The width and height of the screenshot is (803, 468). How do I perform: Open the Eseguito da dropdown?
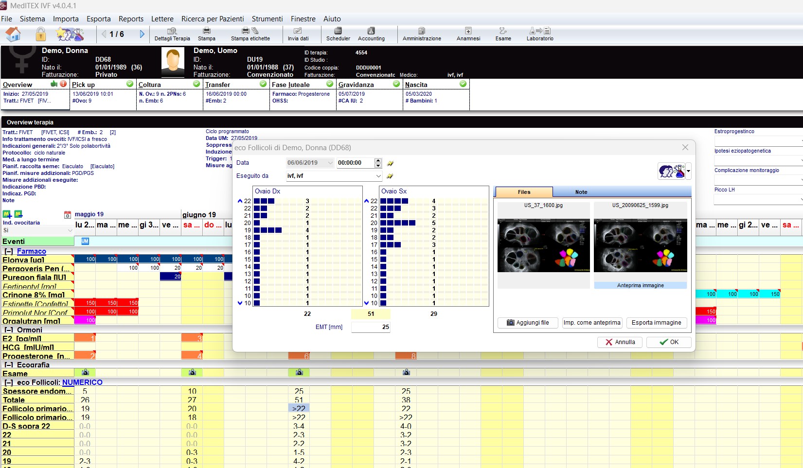[x=378, y=176]
